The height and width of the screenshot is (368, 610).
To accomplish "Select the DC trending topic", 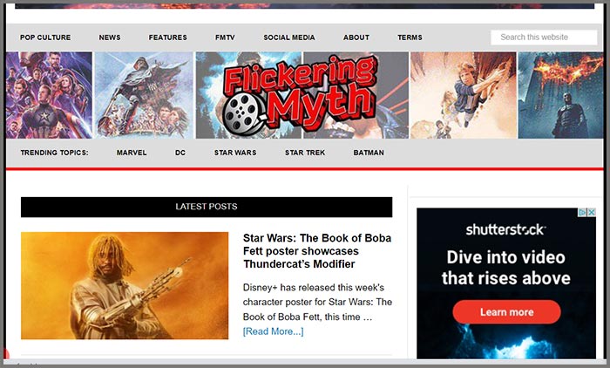I will 180,153.
